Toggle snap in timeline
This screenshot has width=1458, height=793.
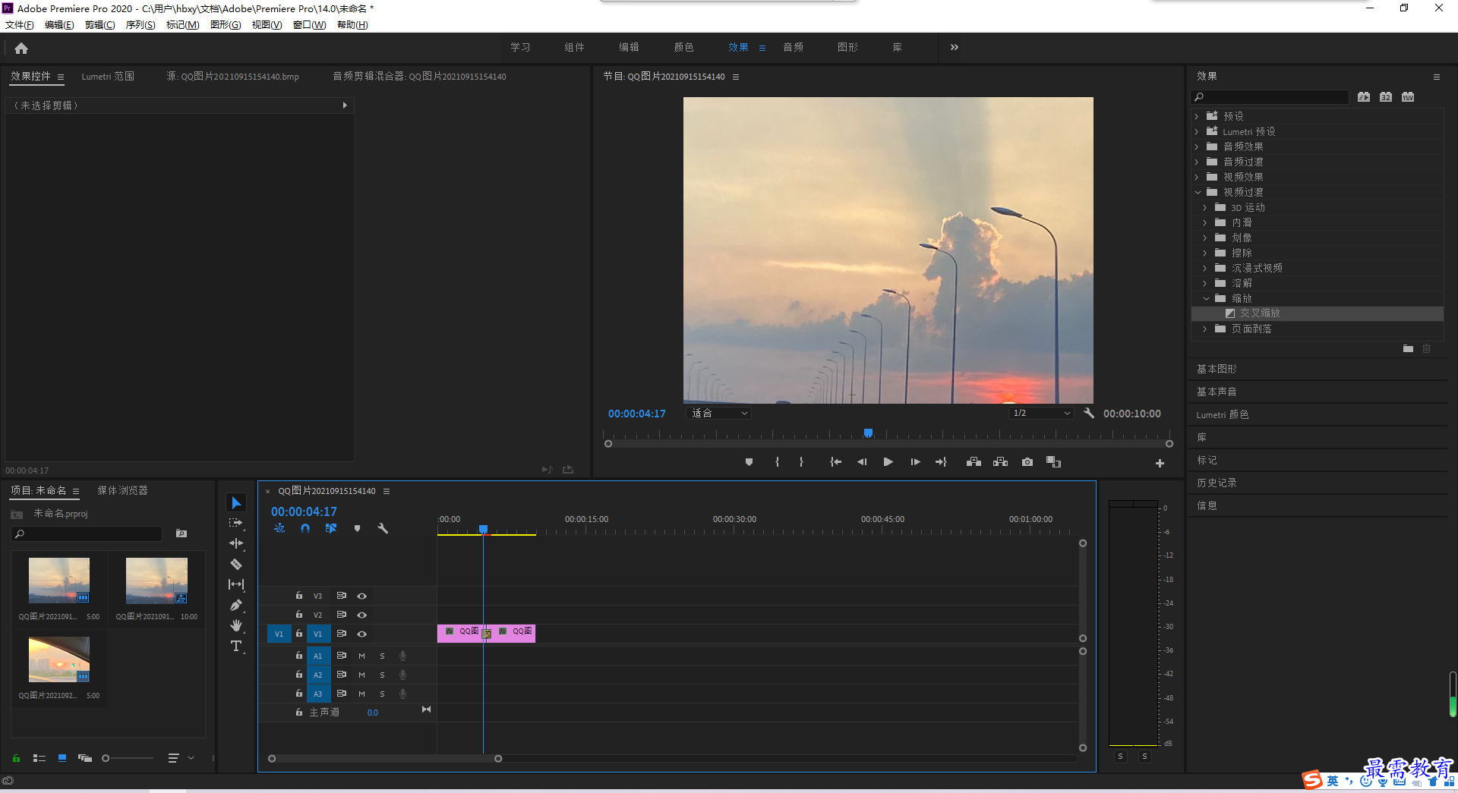pyautogui.click(x=305, y=528)
